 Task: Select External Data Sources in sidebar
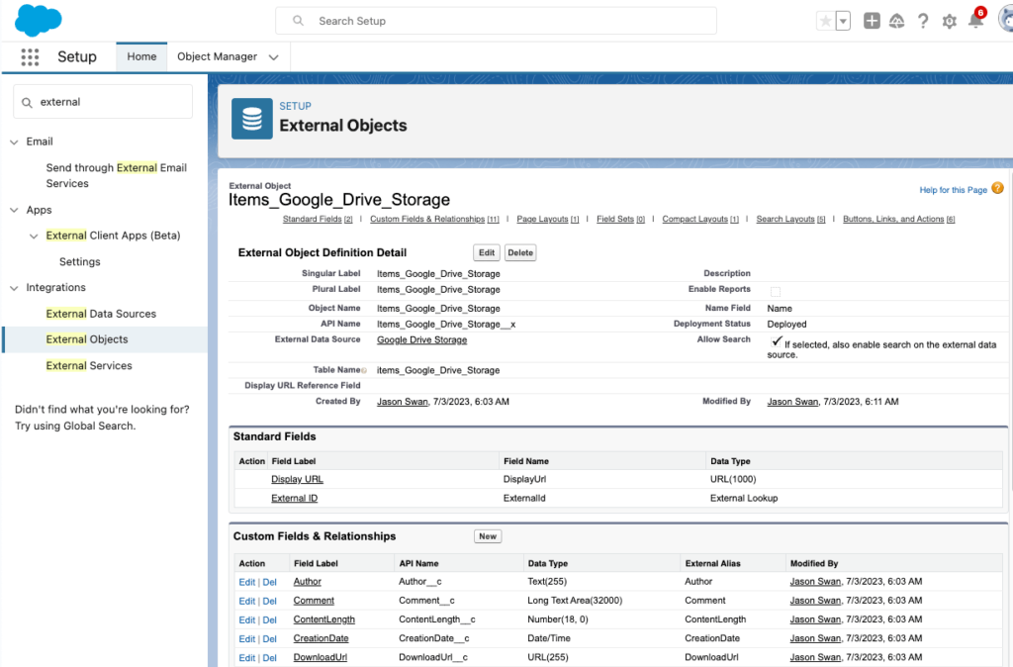click(101, 314)
